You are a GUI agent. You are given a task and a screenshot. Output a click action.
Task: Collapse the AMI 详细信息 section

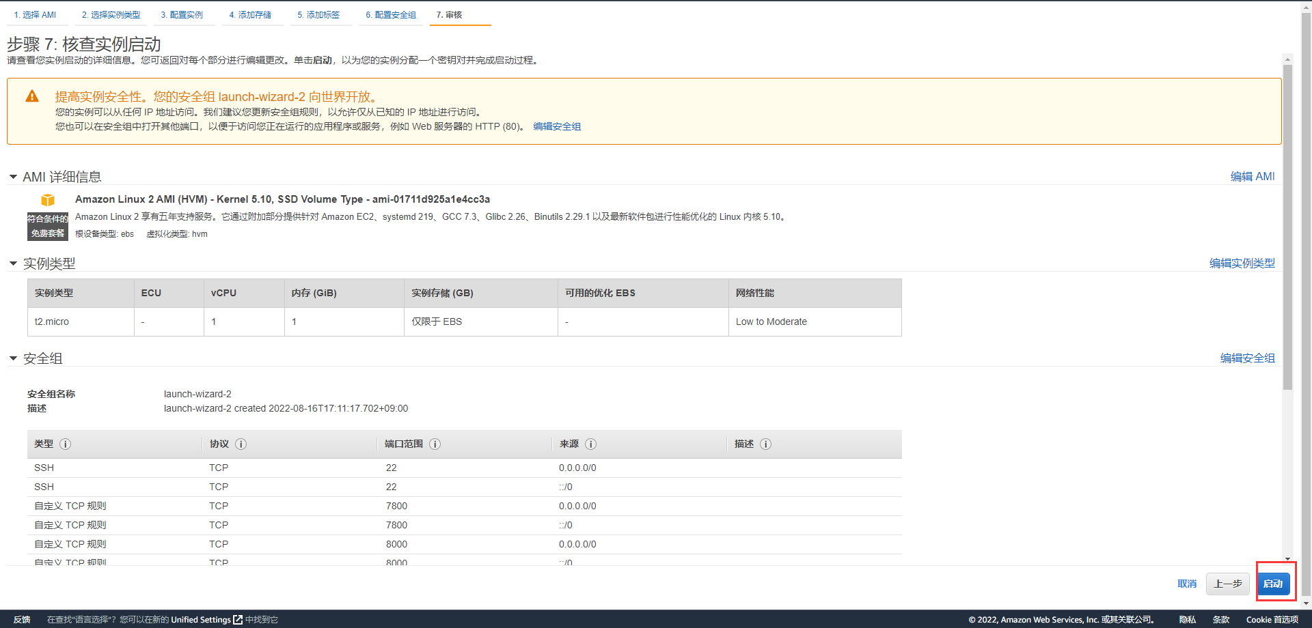pos(13,177)
